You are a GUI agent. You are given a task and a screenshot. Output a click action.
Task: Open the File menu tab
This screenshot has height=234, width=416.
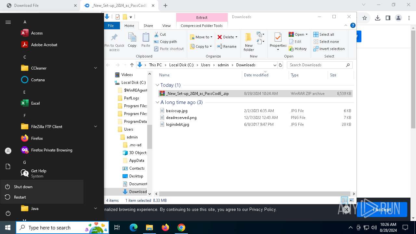pyautogui.click(x=111, y=26)
